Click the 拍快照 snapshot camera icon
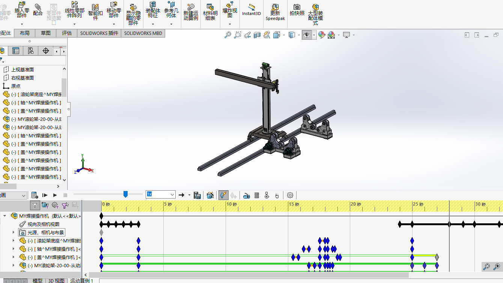The width and height of the screenshot is (503, 283). (x=297, y=9)
